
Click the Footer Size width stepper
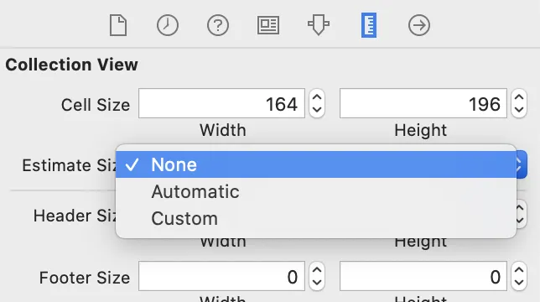pos(317,276)
